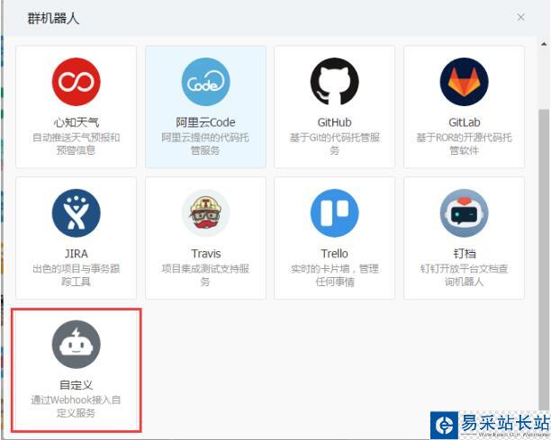This screenshot has height=440, width=551.
Task: Click description 出色的项目与事务跟踪工具
Action: [x=76, y=275]
